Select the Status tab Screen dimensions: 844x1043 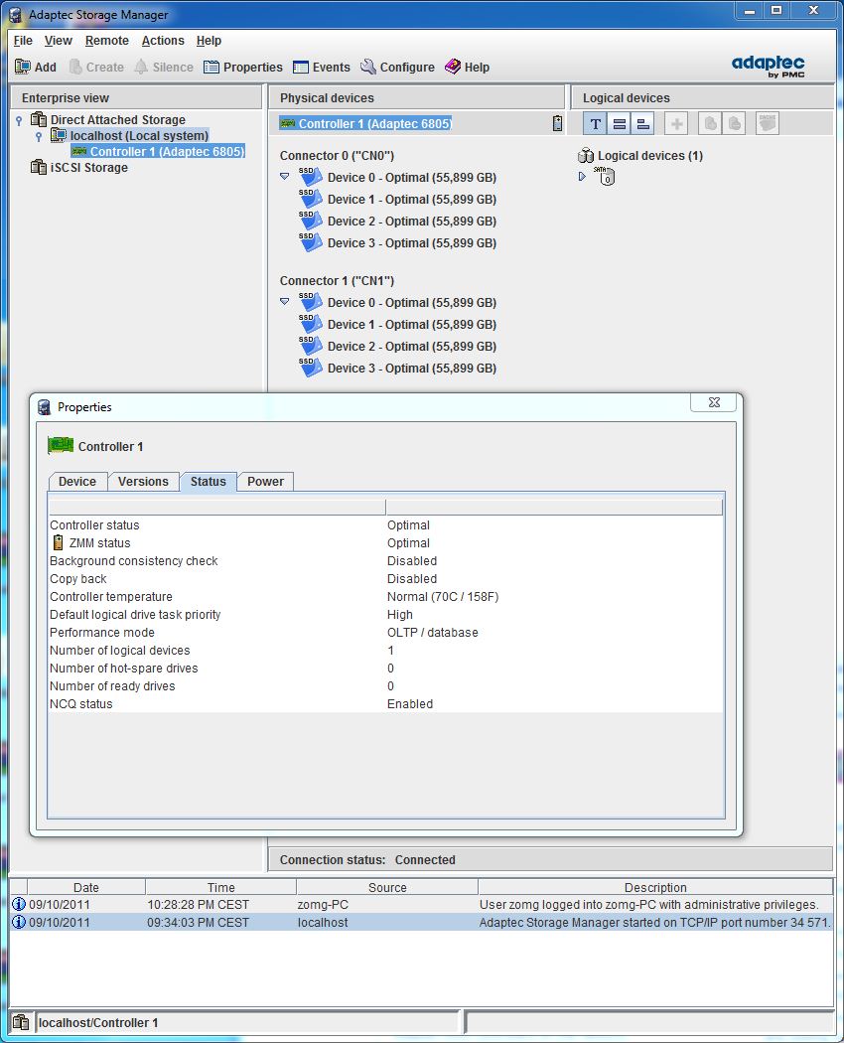tap(209, 482)
